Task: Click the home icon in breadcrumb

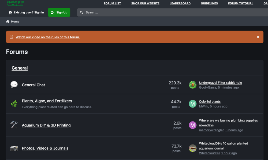Action: coord(8,21)
